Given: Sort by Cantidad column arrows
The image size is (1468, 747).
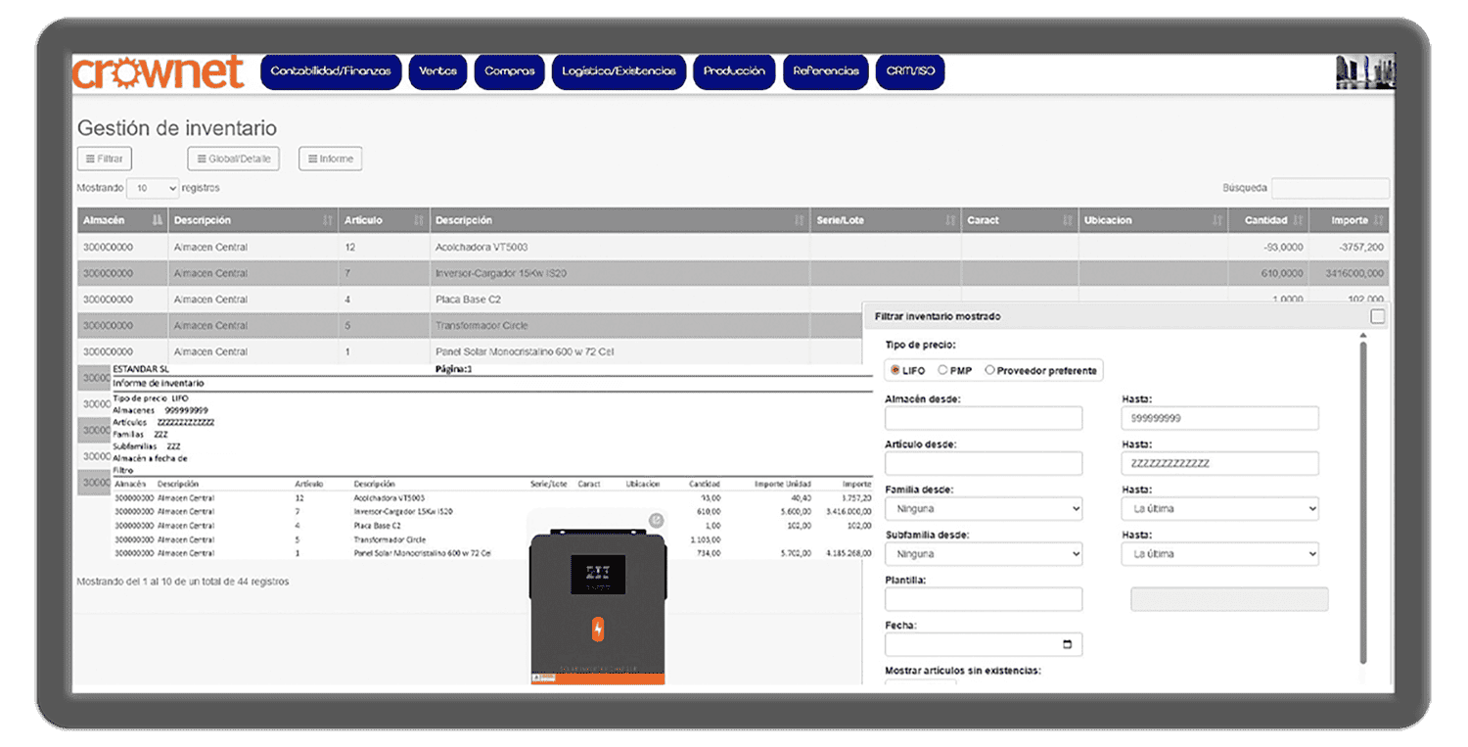Looking at the screenshot, I should (x=1299, y=220).
